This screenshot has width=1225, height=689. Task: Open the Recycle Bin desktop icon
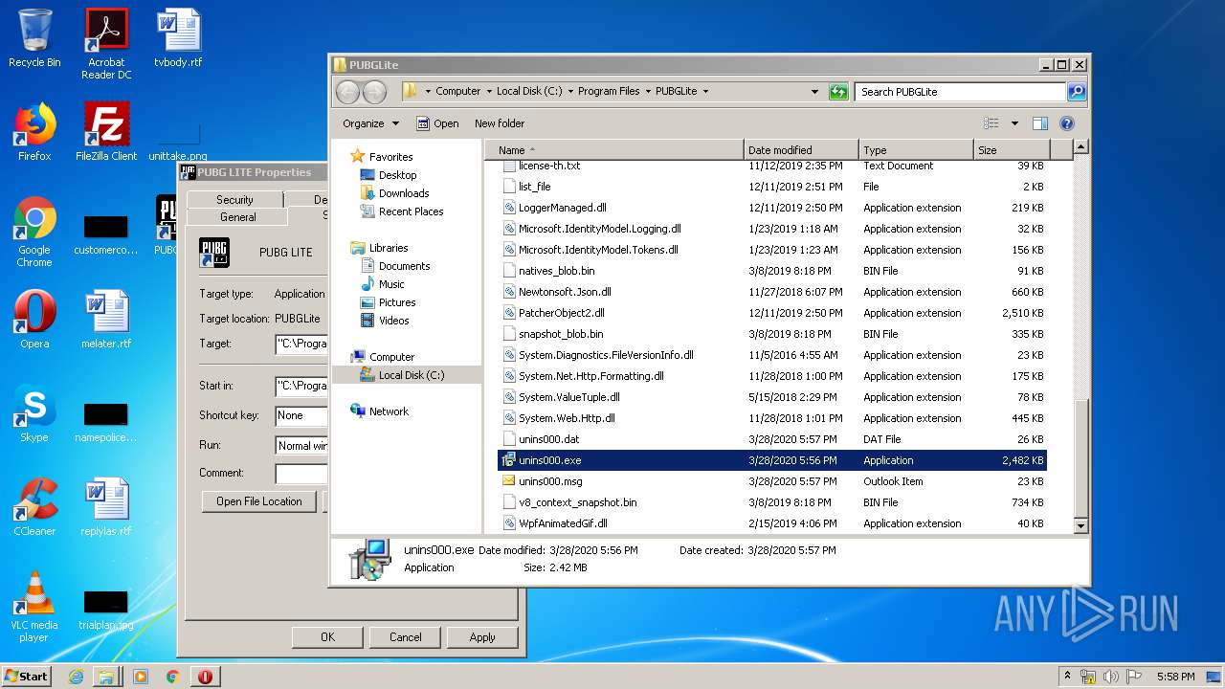tap(34, 38)
